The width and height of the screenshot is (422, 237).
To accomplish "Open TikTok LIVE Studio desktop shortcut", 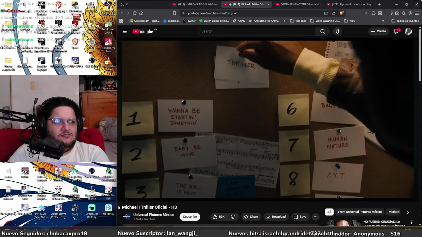I will click(x=108, y=46).
